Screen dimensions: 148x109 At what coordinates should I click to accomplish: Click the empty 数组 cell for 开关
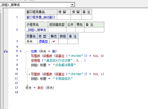pyautogui.click(x=63, y=41)
